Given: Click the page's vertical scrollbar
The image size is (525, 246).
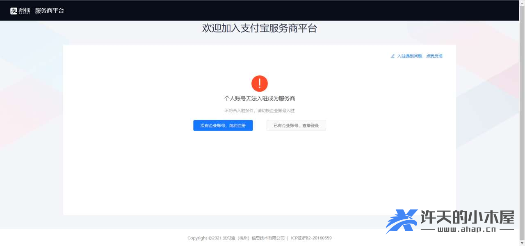Looking at the screenshot, I should pos(522,123).
